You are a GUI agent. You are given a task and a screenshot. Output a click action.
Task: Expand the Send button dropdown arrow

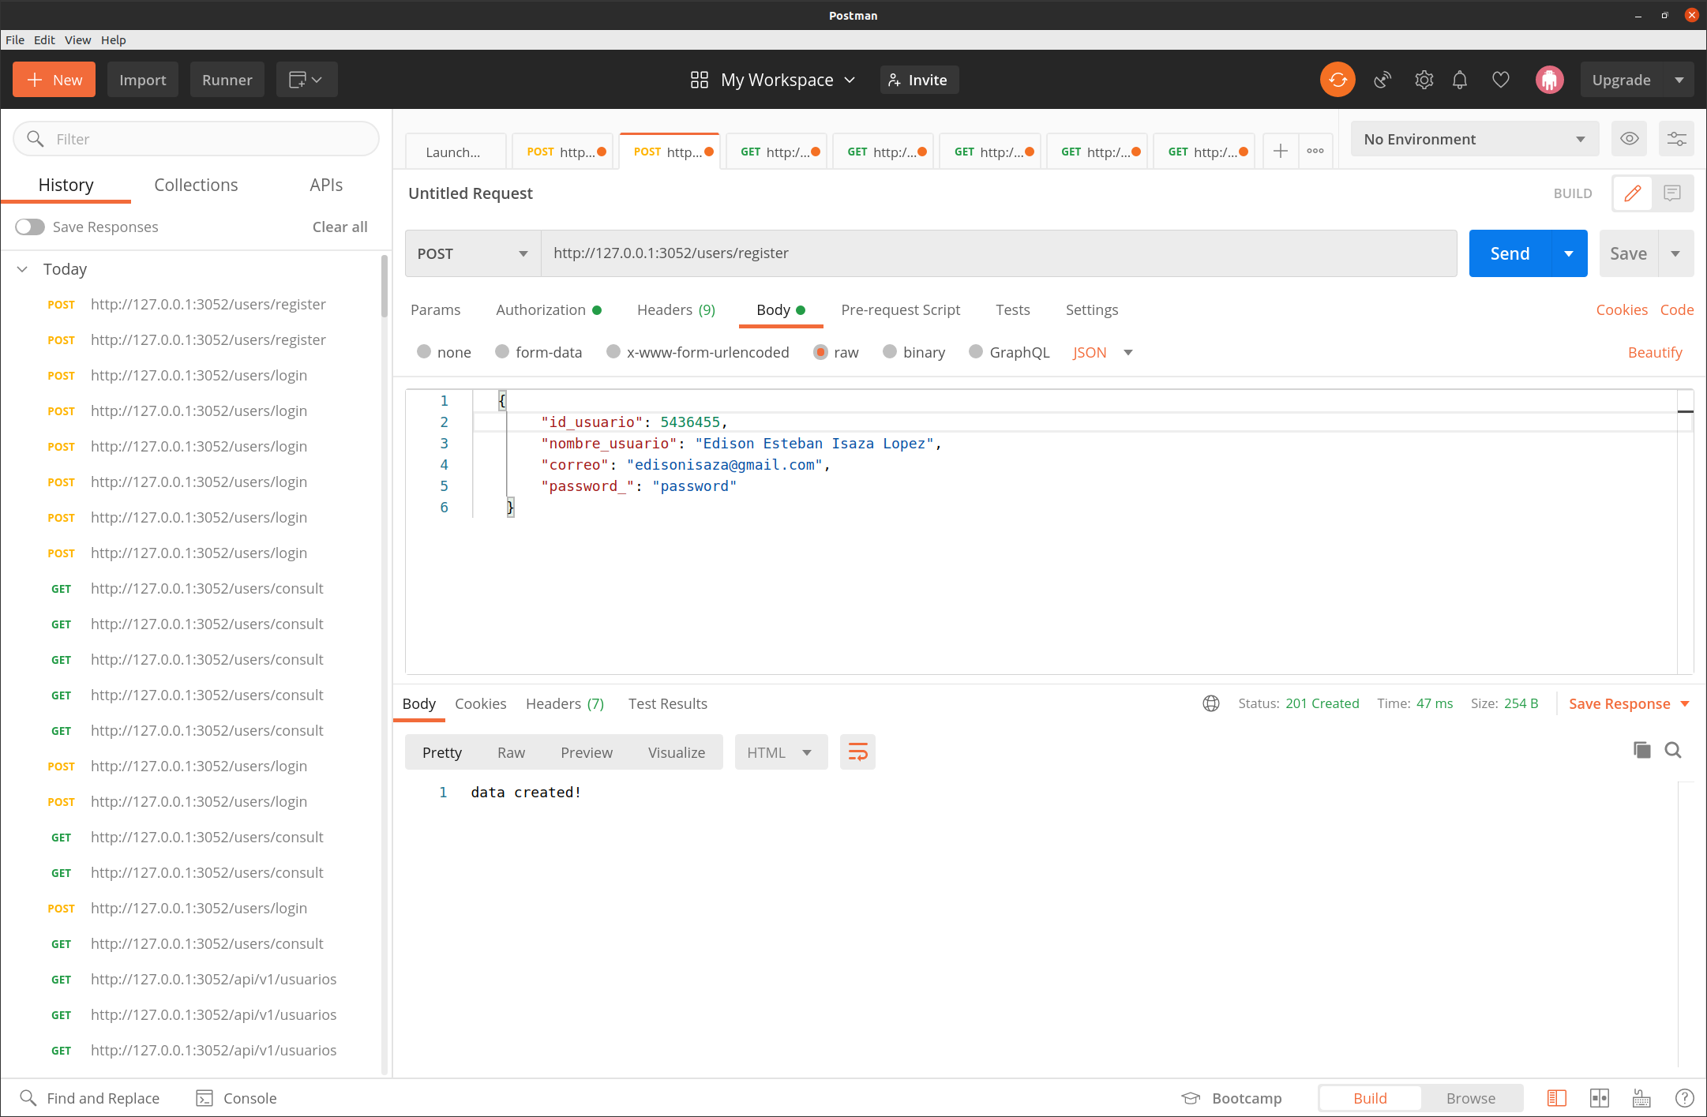pos(1569,253)
